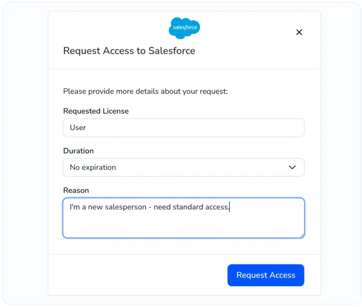Click the 'Requested License' label
This screenshot has height=307, width=362.
click(96, 111)
